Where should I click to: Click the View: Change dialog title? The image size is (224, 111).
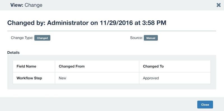[26, 5]
